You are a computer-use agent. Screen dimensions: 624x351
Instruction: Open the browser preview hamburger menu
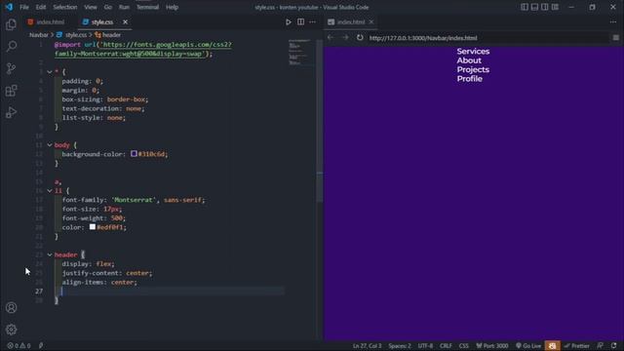615,37
